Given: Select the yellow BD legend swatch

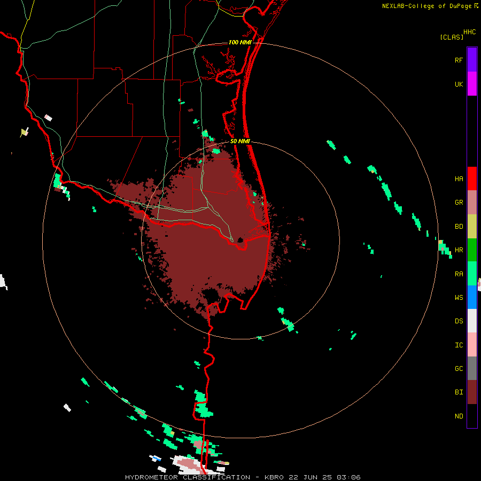Looking at the screenshot, I should pyautogui.click(x=472, y=227).
